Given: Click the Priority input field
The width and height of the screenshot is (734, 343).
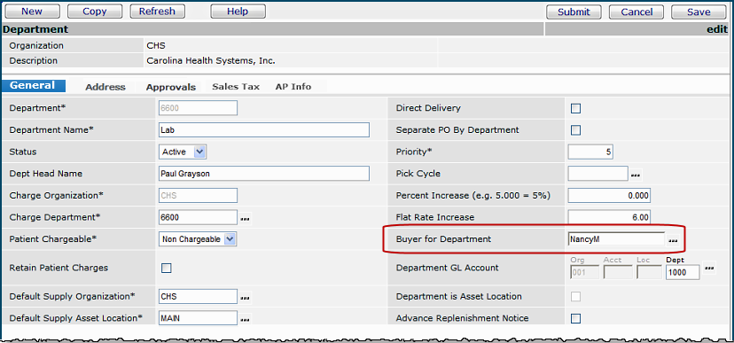Looking at the screenshot, I should pos(590,152).
